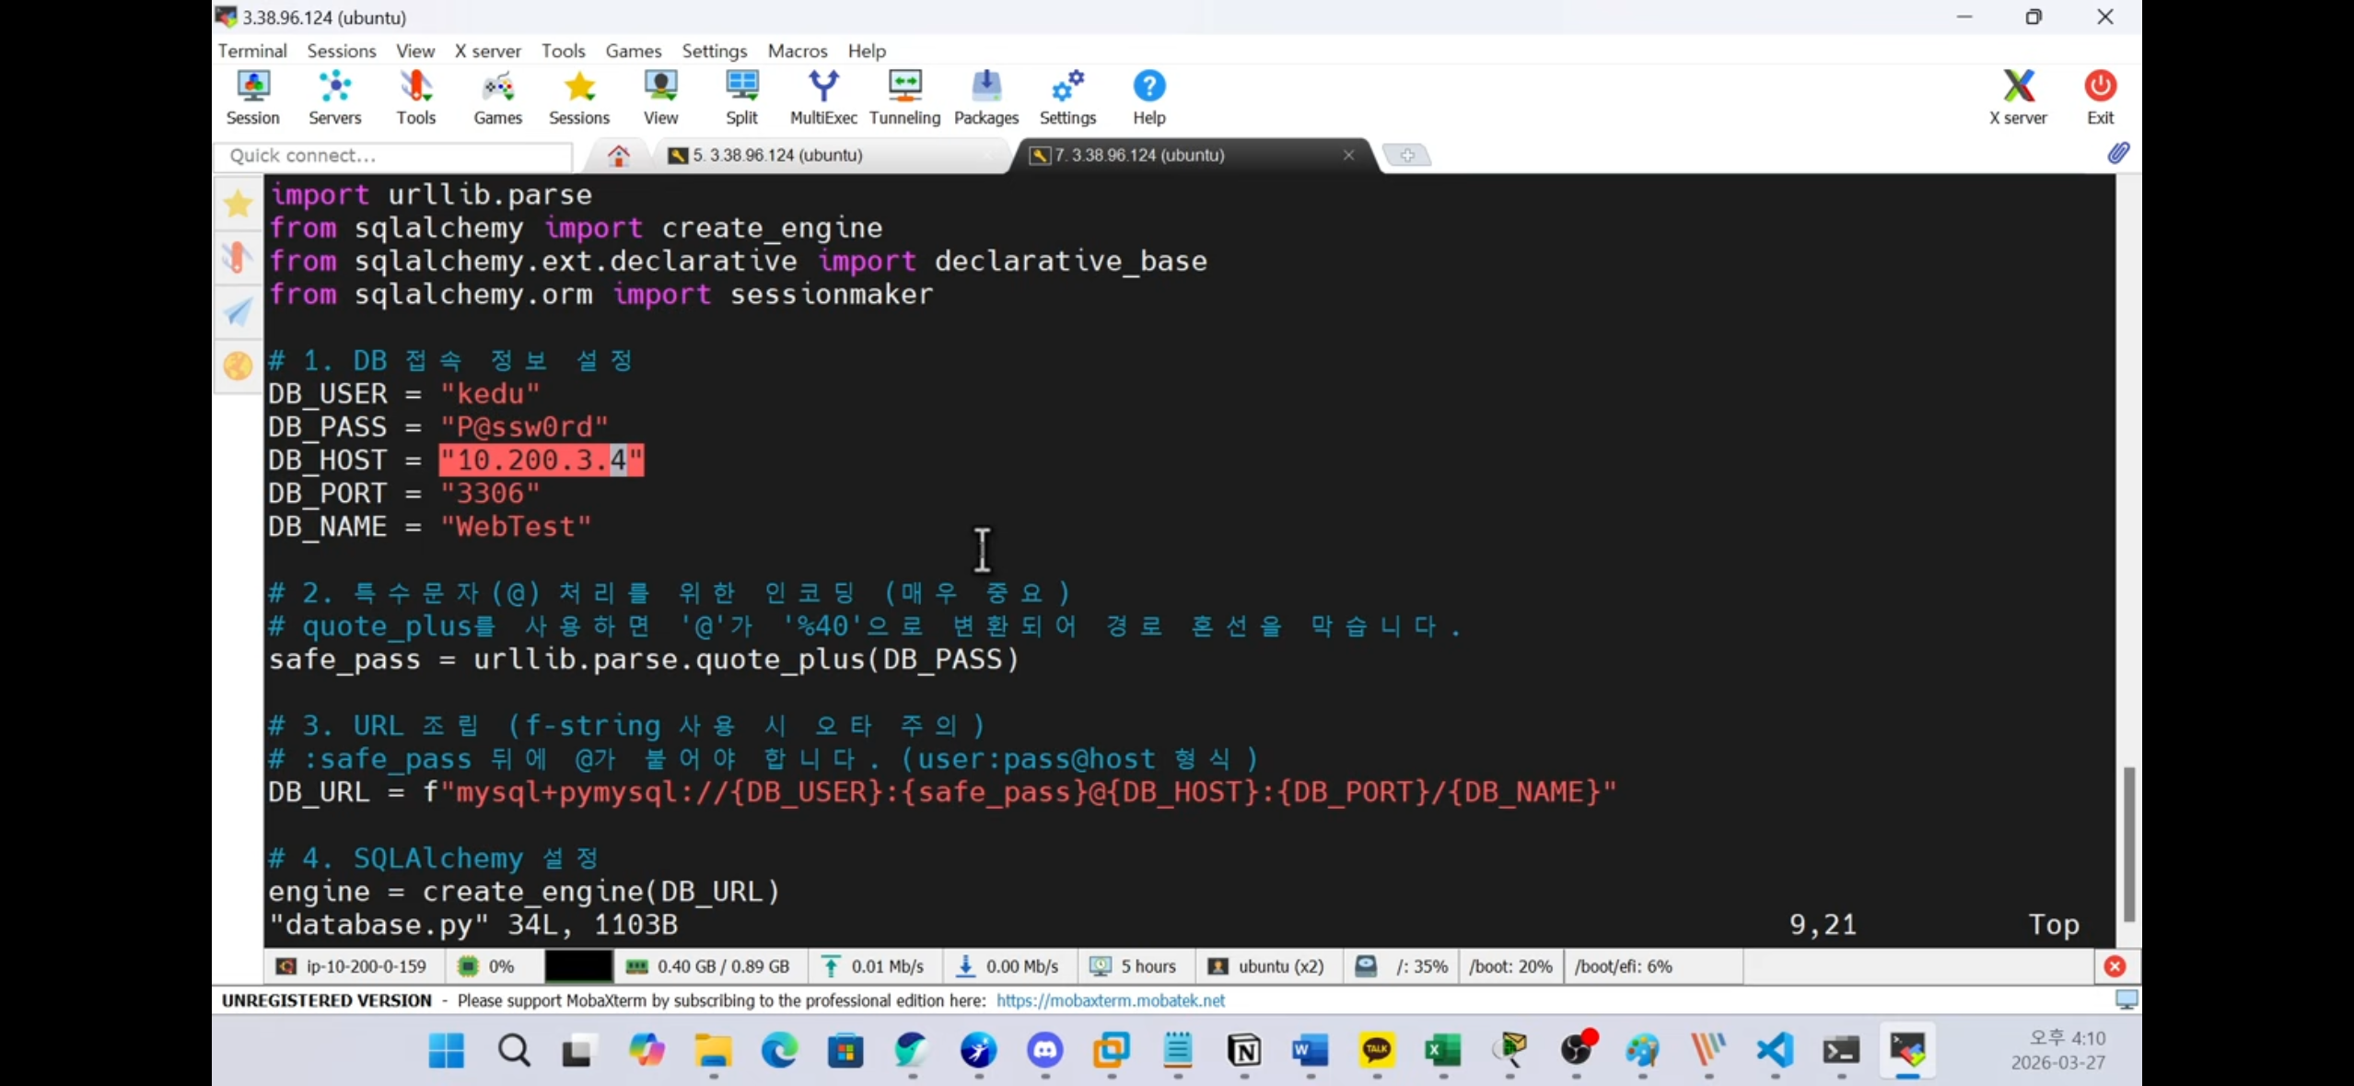Open the Session toolbar icon

pos(252,97)
